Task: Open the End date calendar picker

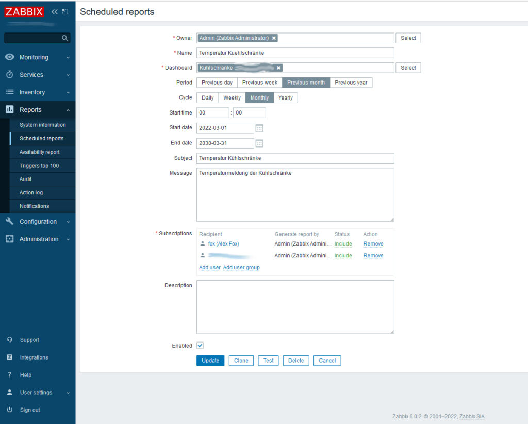Action: point(259,143)
